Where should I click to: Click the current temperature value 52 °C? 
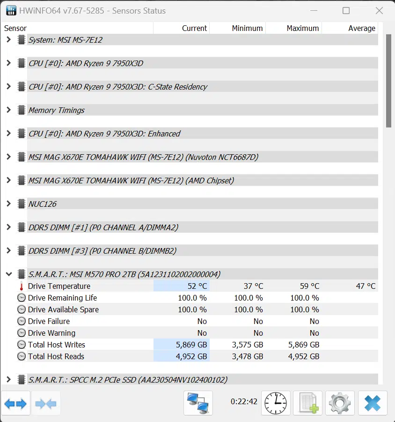pos(197,286)
